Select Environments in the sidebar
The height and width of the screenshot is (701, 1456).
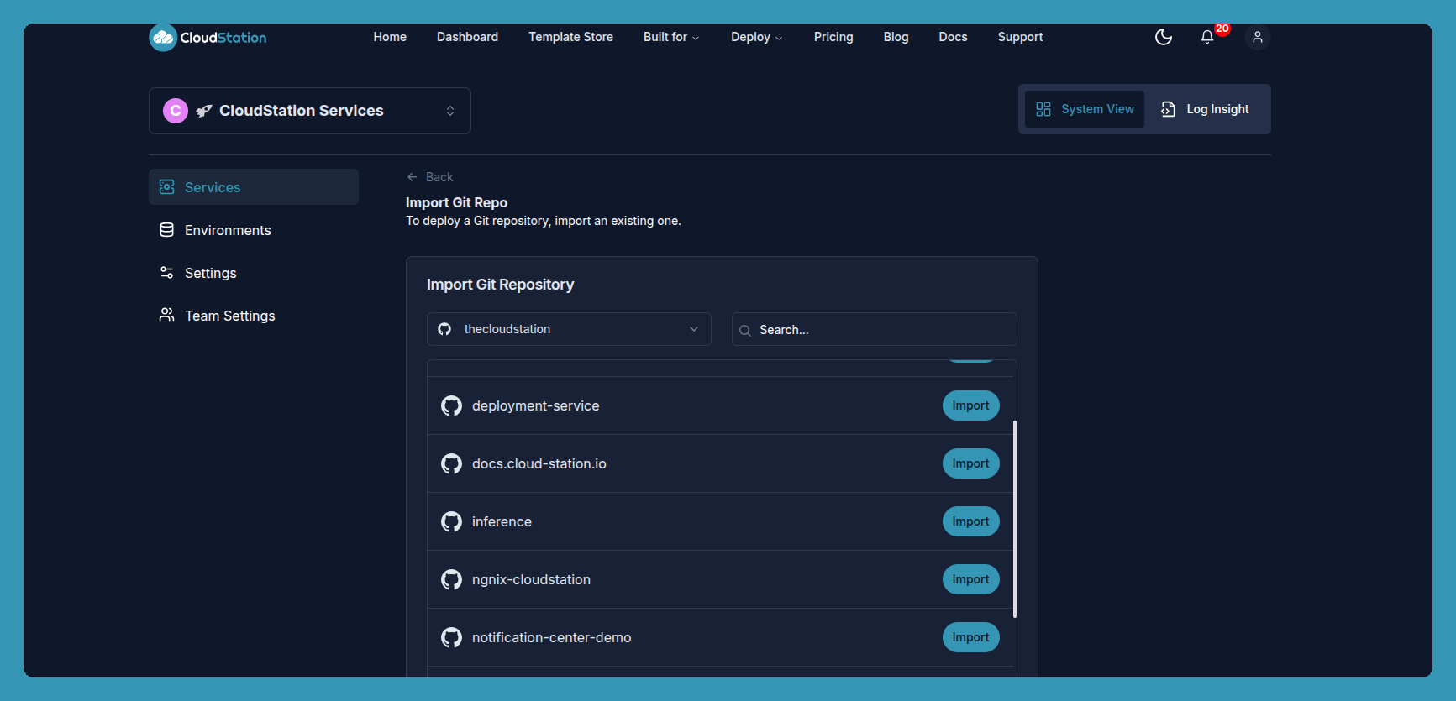point(254,230)
